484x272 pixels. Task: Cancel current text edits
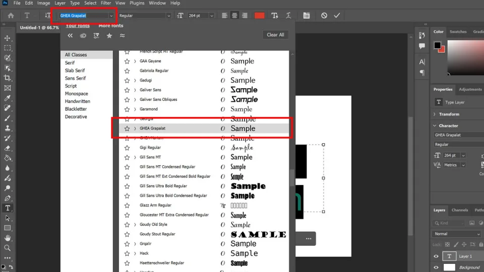[324, 16]
